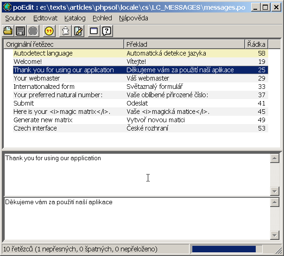Sort by the Řádka column header
This screenshot has width=284, height=256.
point(257,44)
